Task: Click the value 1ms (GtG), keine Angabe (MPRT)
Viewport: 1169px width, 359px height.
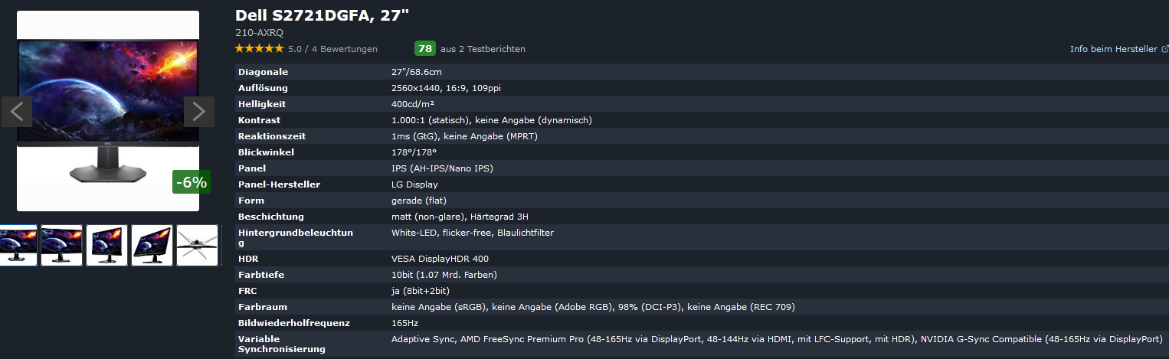Action: (464, 136)
